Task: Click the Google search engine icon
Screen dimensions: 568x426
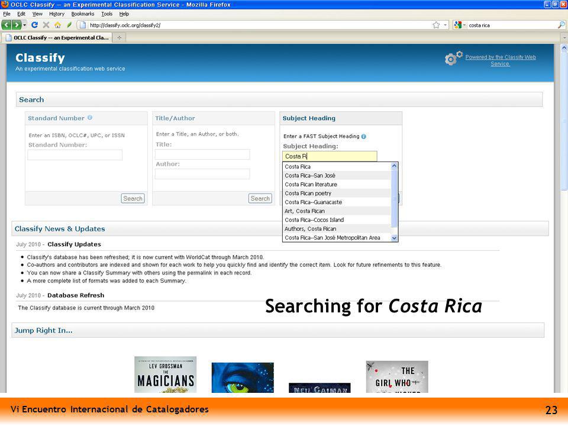Action: (458, 25)
